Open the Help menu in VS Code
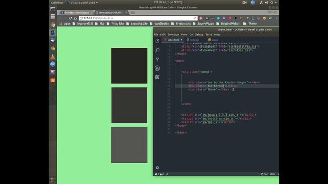The height and width of the screenshot is (184, 328). click(x=217, y=34)
